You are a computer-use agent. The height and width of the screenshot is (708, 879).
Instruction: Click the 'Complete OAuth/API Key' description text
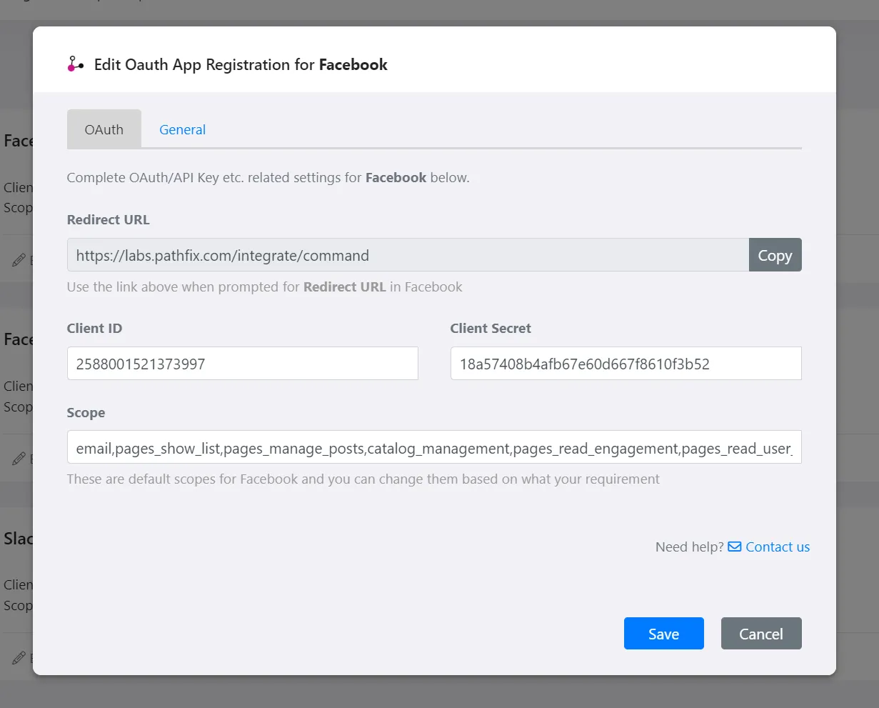click(268, 178)
